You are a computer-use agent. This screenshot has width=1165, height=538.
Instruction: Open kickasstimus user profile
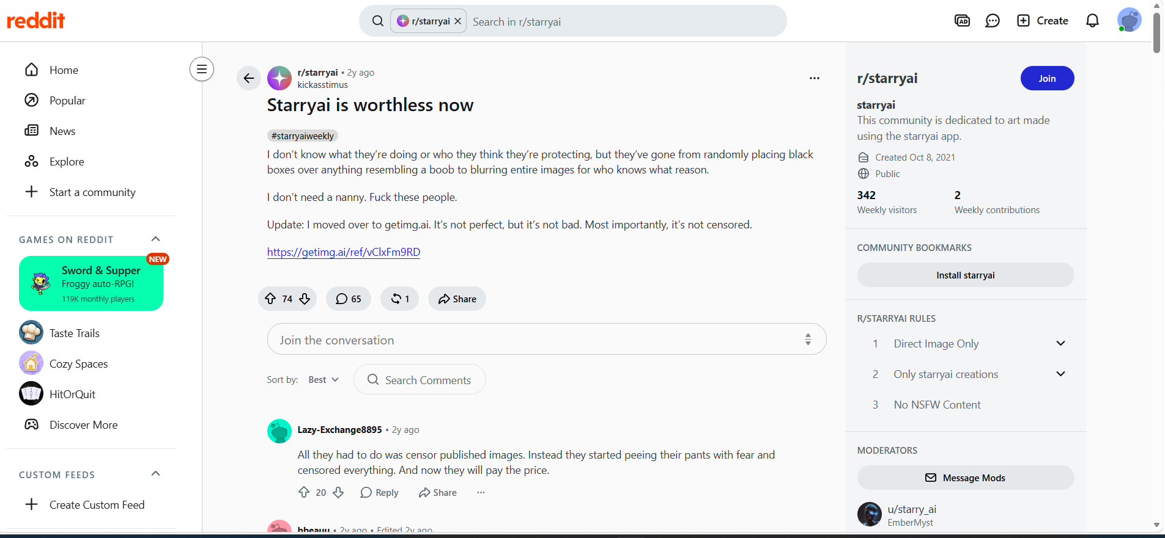[x=322, y=85]
